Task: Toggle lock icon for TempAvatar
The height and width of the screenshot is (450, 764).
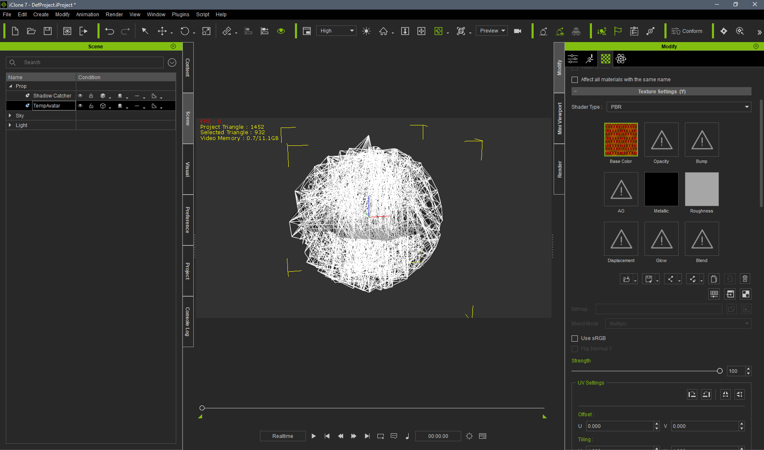Action: point(91,106)
